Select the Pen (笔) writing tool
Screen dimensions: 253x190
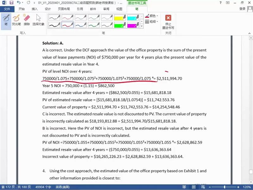point(6,20)
